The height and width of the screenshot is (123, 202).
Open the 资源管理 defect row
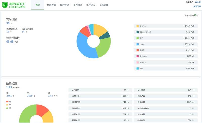click(100, 102)
